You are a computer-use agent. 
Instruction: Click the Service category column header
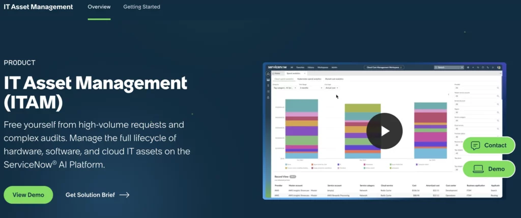pyautogui.click(x=367, y=185)
